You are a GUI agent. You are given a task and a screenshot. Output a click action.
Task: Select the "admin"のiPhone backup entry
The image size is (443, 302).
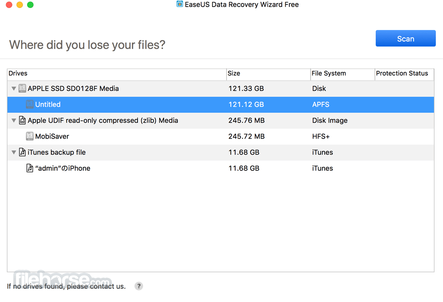click(221, 168)
